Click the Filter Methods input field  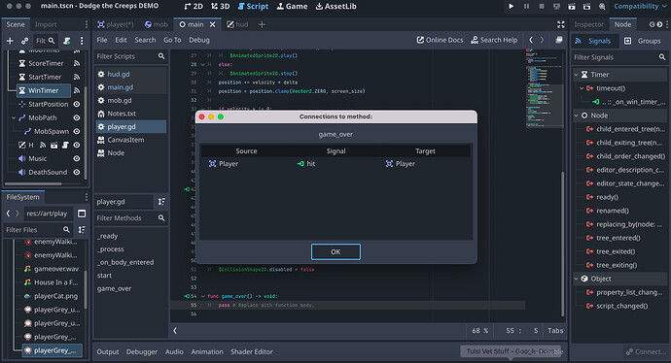pos(131,217)
